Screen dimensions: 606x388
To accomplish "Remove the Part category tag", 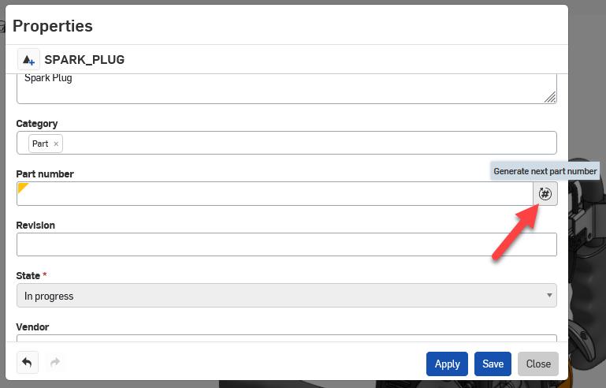I will [x=56, y=144].
